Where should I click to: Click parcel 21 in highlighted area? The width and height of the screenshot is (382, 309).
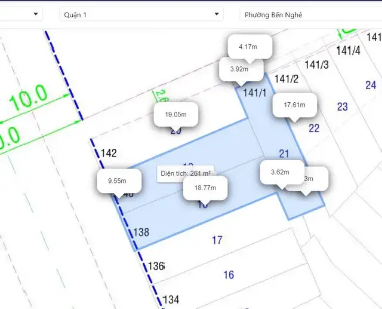(284, 154)
